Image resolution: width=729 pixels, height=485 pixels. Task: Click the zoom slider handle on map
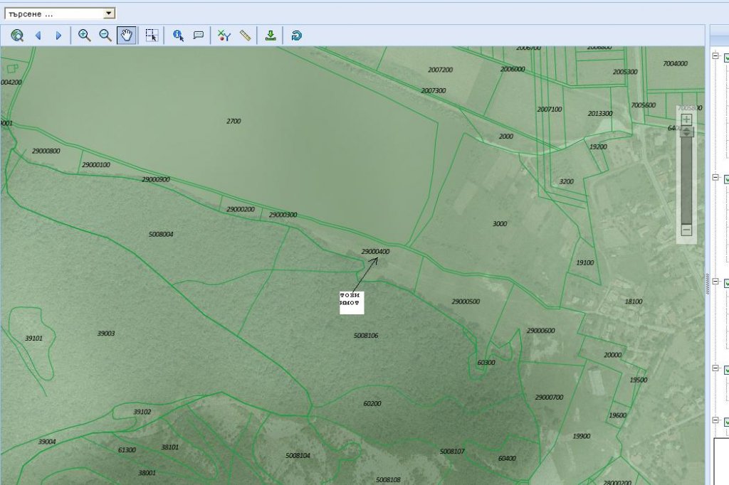click(686, 132)
